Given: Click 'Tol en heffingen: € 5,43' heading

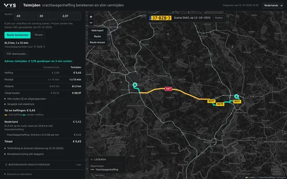Looking at the screenshot, I should (x=20, y=111).
